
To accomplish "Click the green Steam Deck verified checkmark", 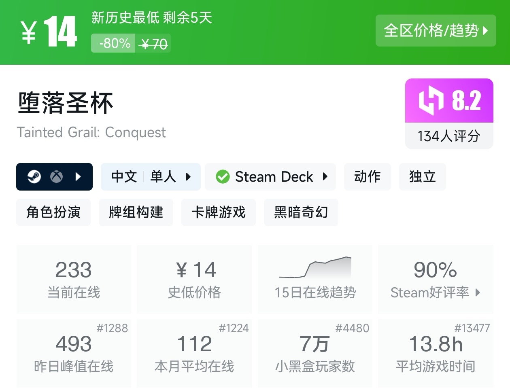I will point(222,177).
